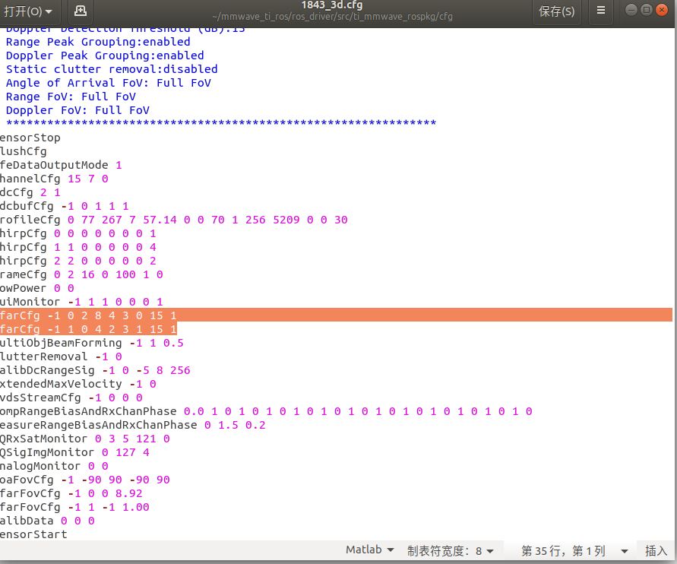Click the alibDcRangeSig line
Viewport: 677px width, 564px height.
[x=96, y=370]
